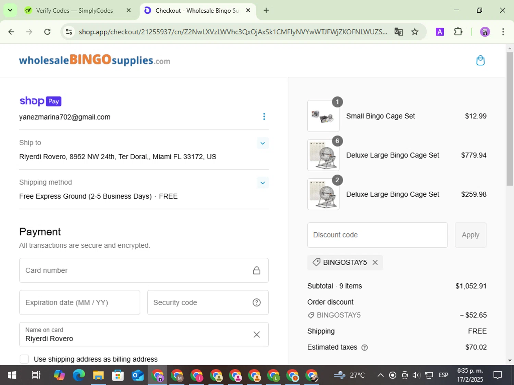Open Microsoft Edge from the taskbar

click(x=79, y=375)
